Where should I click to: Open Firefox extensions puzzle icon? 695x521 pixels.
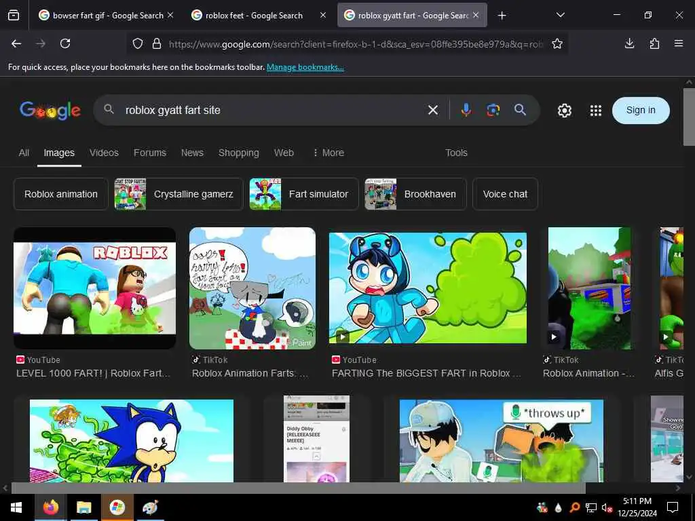pyautogui.click(x=654, y=43)
